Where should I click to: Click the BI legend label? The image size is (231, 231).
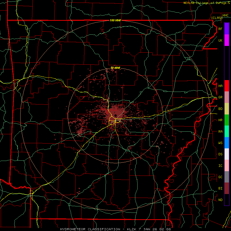(220, 188)
